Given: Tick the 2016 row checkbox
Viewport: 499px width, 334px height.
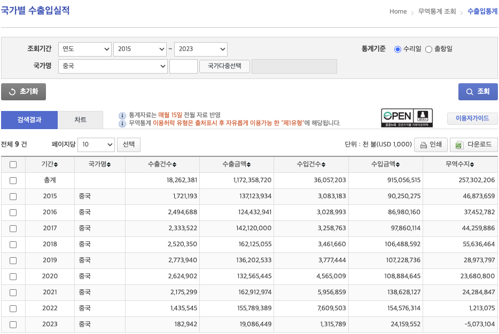Looking at the screenshot, I should coord(13,212).
